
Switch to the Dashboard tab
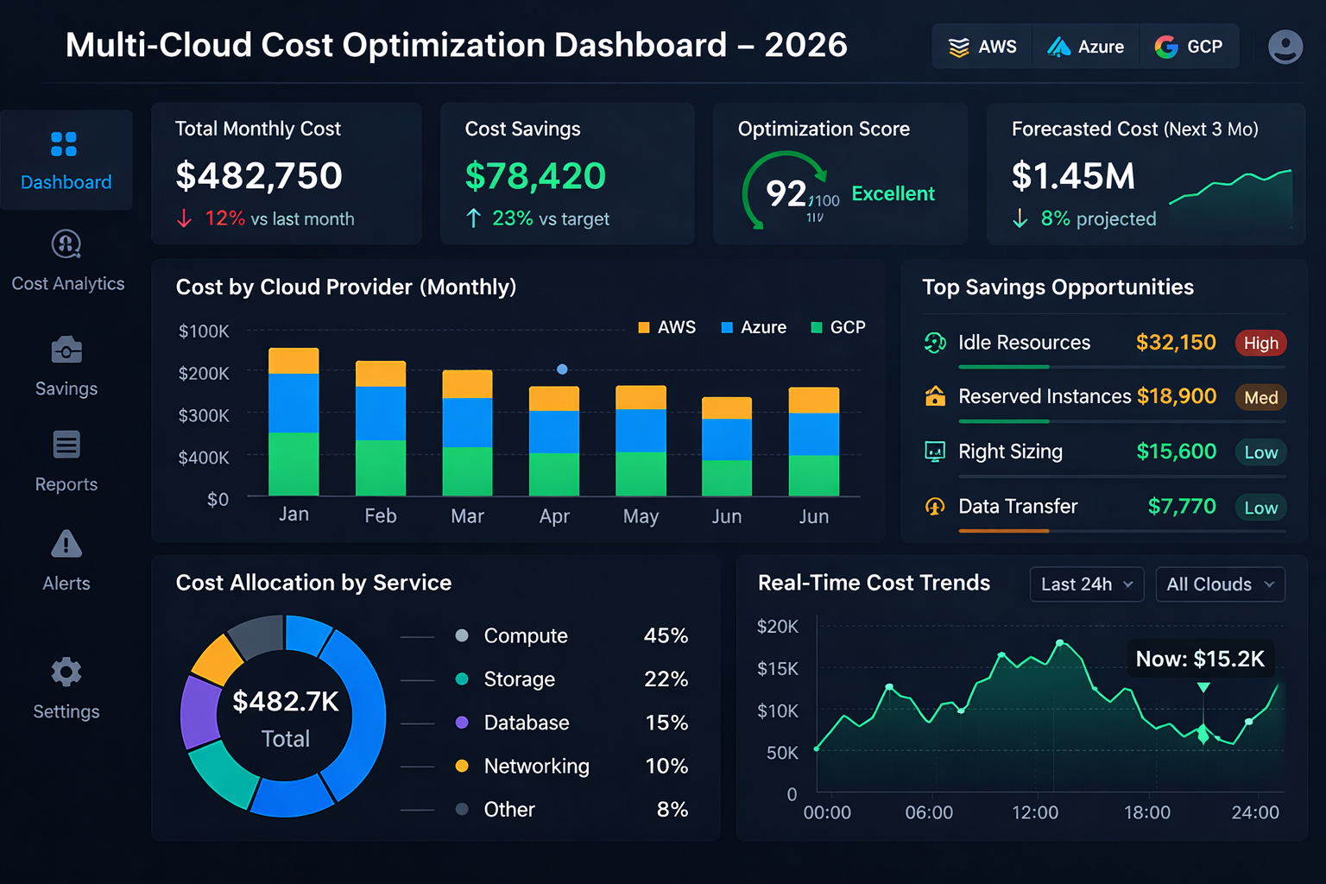point(66,161)
